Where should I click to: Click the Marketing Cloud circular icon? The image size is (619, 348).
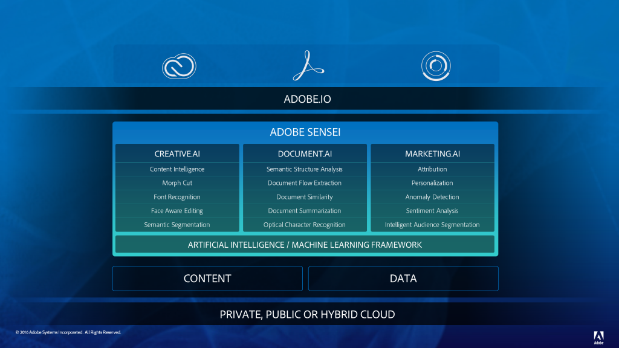coord(436,66)
